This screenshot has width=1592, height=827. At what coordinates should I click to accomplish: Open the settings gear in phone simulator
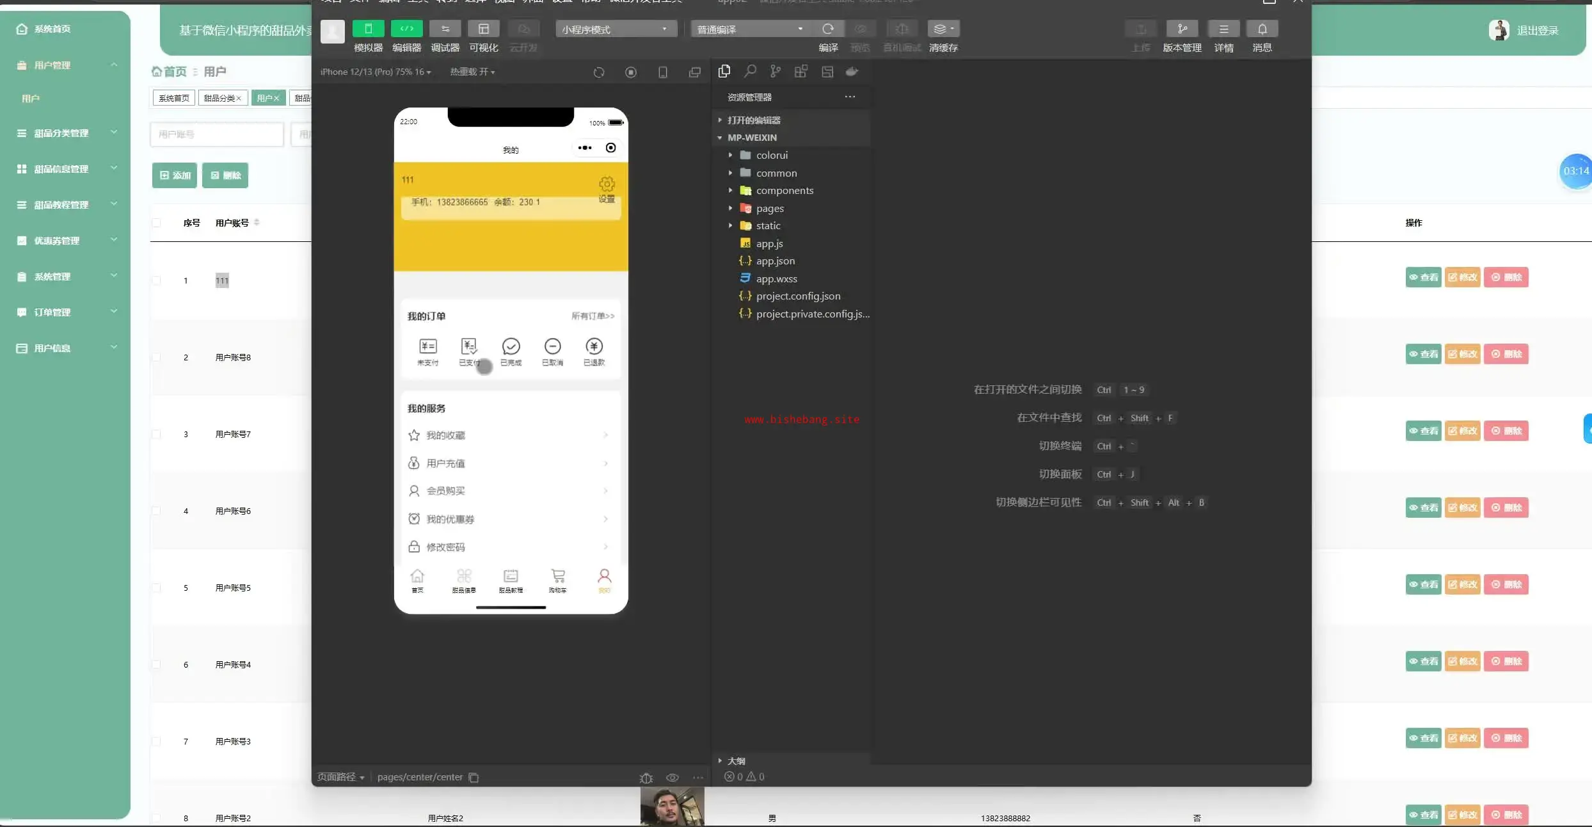tap(607, 185)
